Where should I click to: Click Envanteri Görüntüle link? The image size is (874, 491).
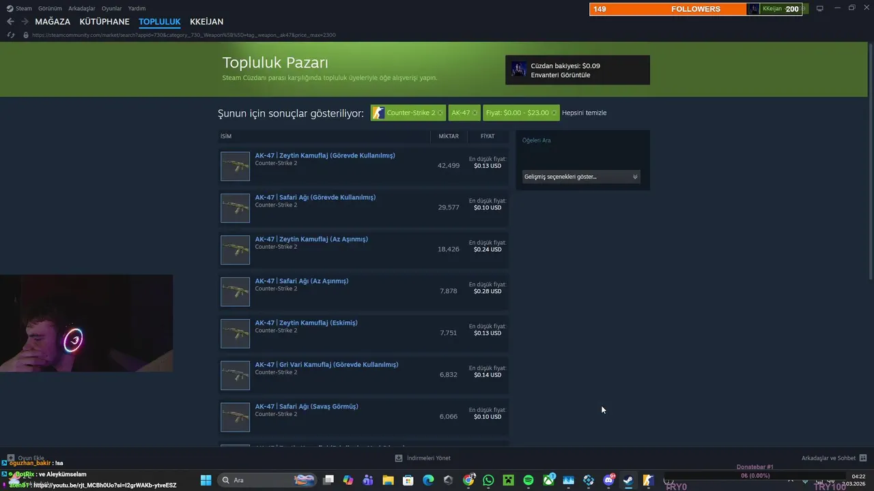[561, 75]
